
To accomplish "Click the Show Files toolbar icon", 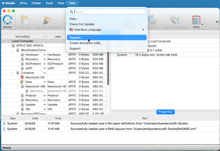I will click(24, 20).
